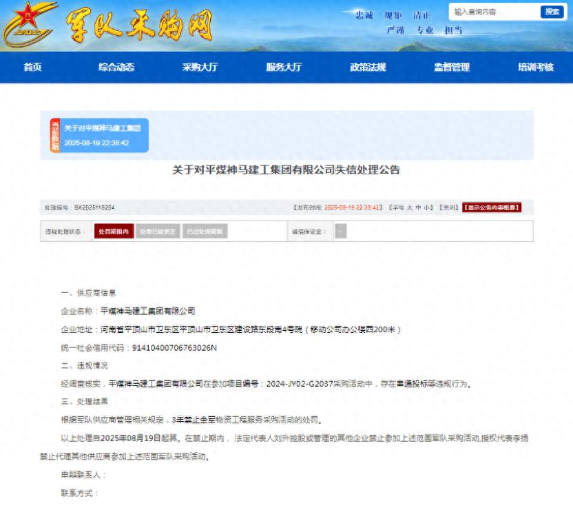Set font size to 小
Viewport: 573px width, 510px height.
pos(426,207)
